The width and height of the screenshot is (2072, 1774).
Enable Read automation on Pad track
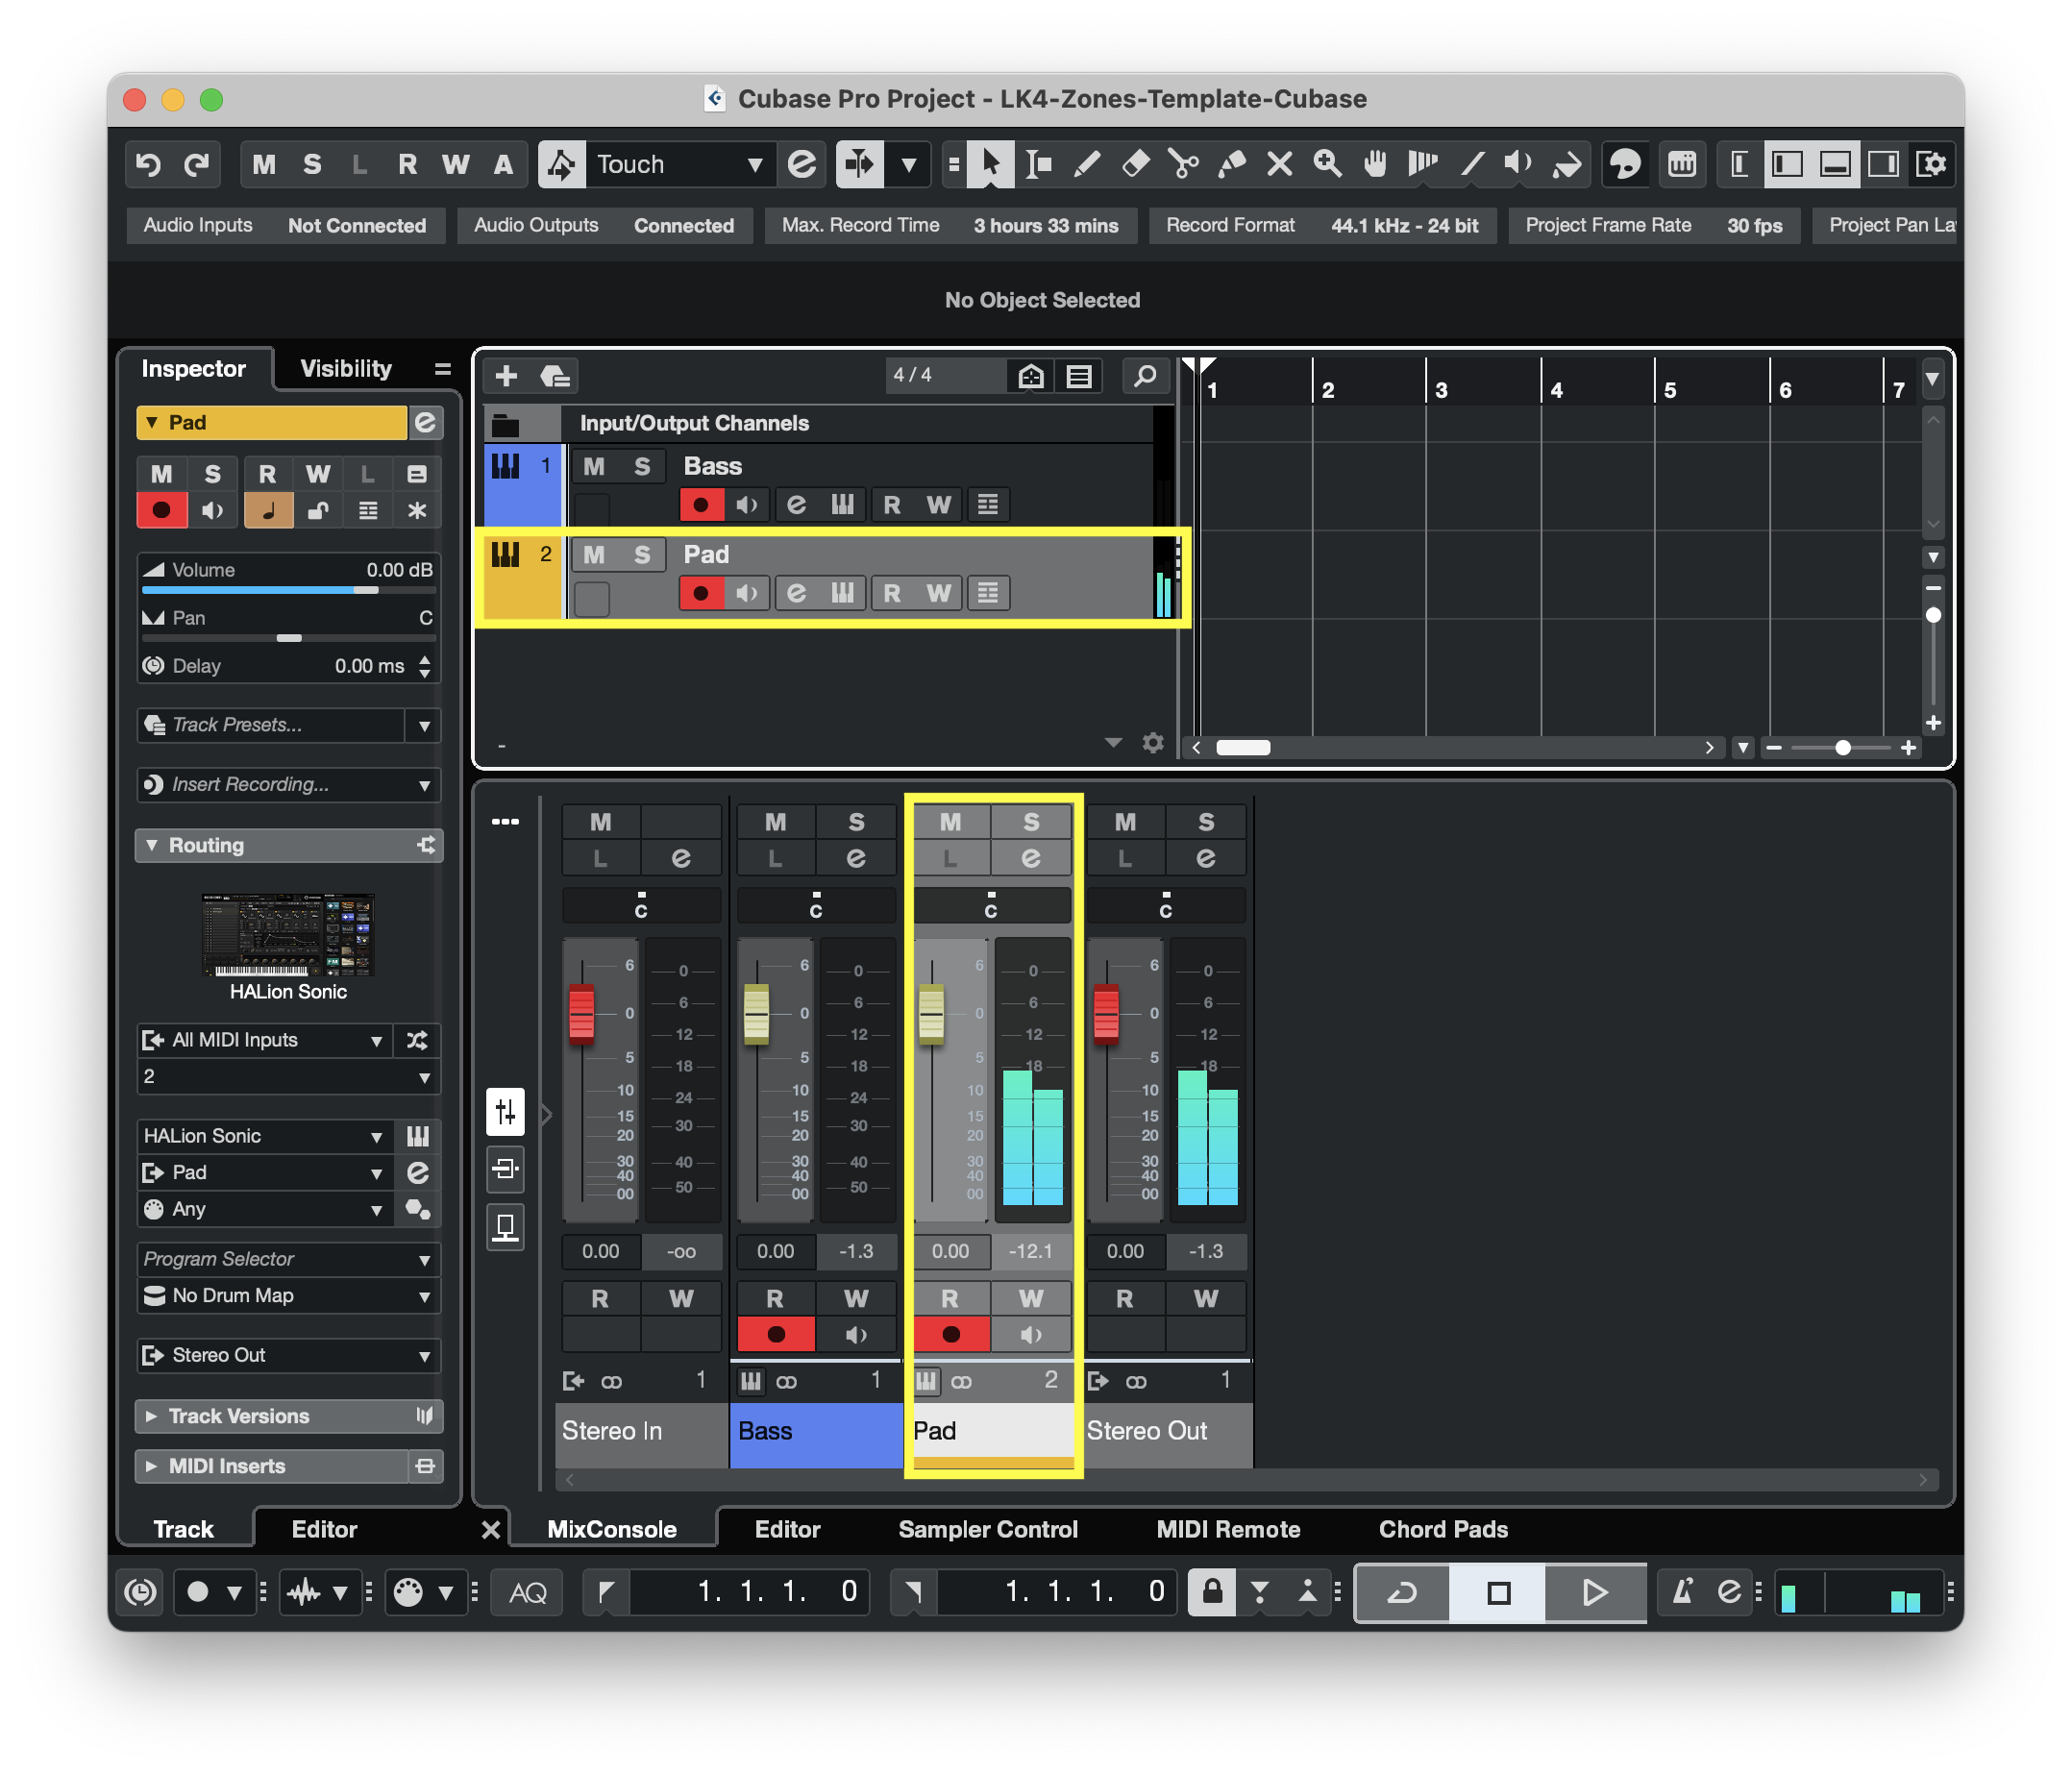click(x=892, y=593)
